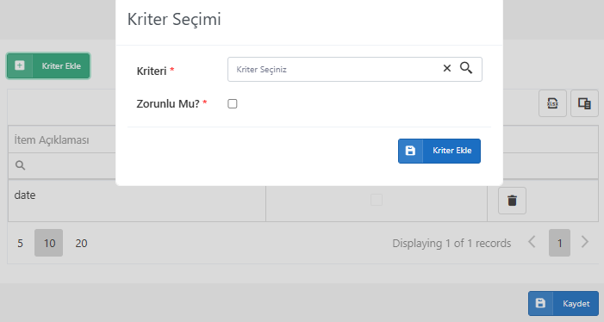Image resolution: width=604 pixels, height=322 pixels.
Task: Open the column chooser icon
Action: [584, 103]
